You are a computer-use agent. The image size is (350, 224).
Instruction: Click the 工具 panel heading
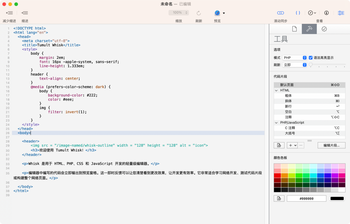coord(281,39)
